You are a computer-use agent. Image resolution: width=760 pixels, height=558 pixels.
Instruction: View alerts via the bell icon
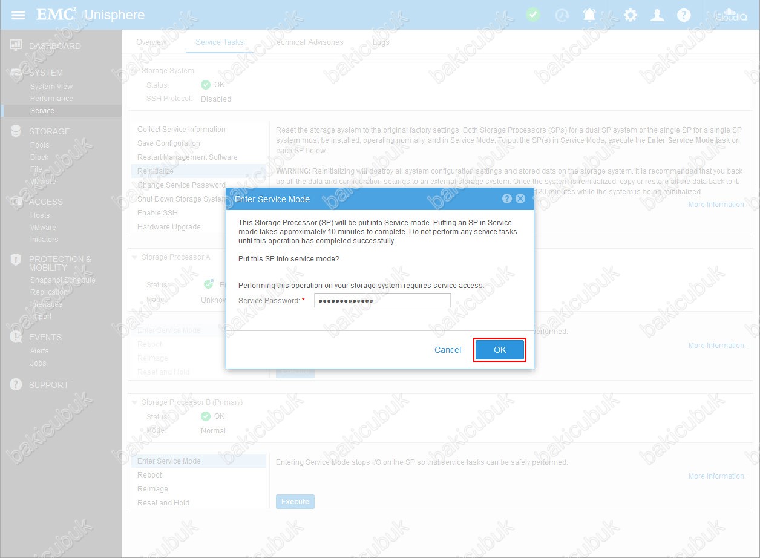(589, 15)
